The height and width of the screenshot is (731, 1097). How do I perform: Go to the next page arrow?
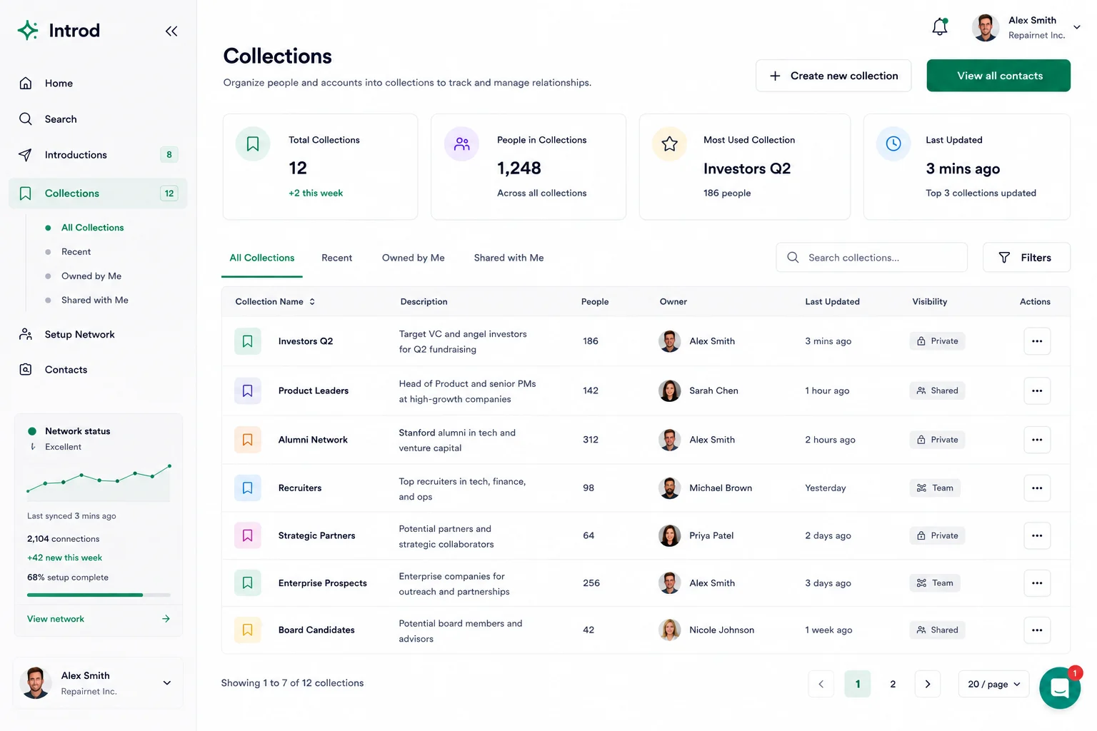pyautogui.click(x=928, y=684)
